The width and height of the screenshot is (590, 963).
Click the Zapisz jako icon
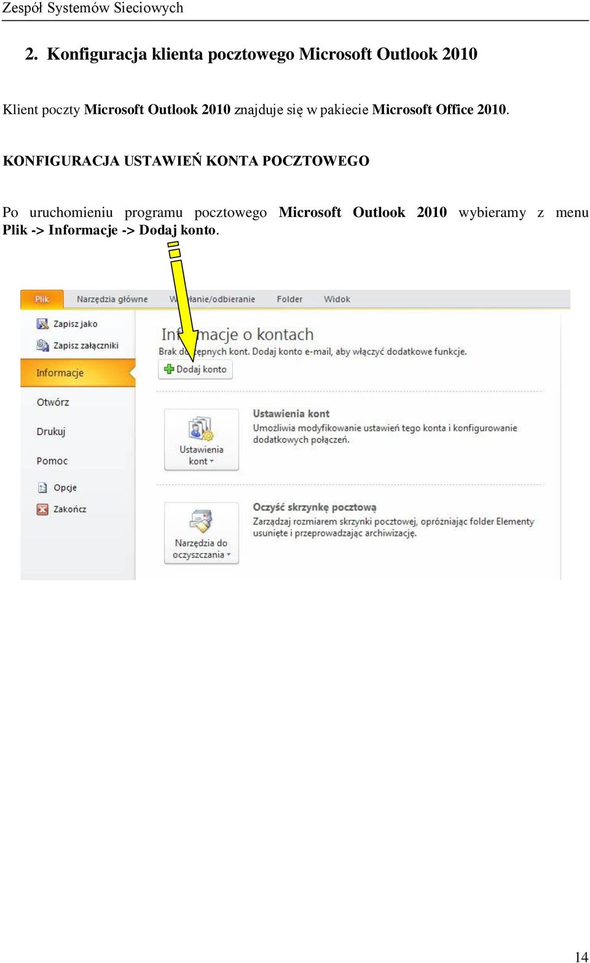(x=42, y=324)
